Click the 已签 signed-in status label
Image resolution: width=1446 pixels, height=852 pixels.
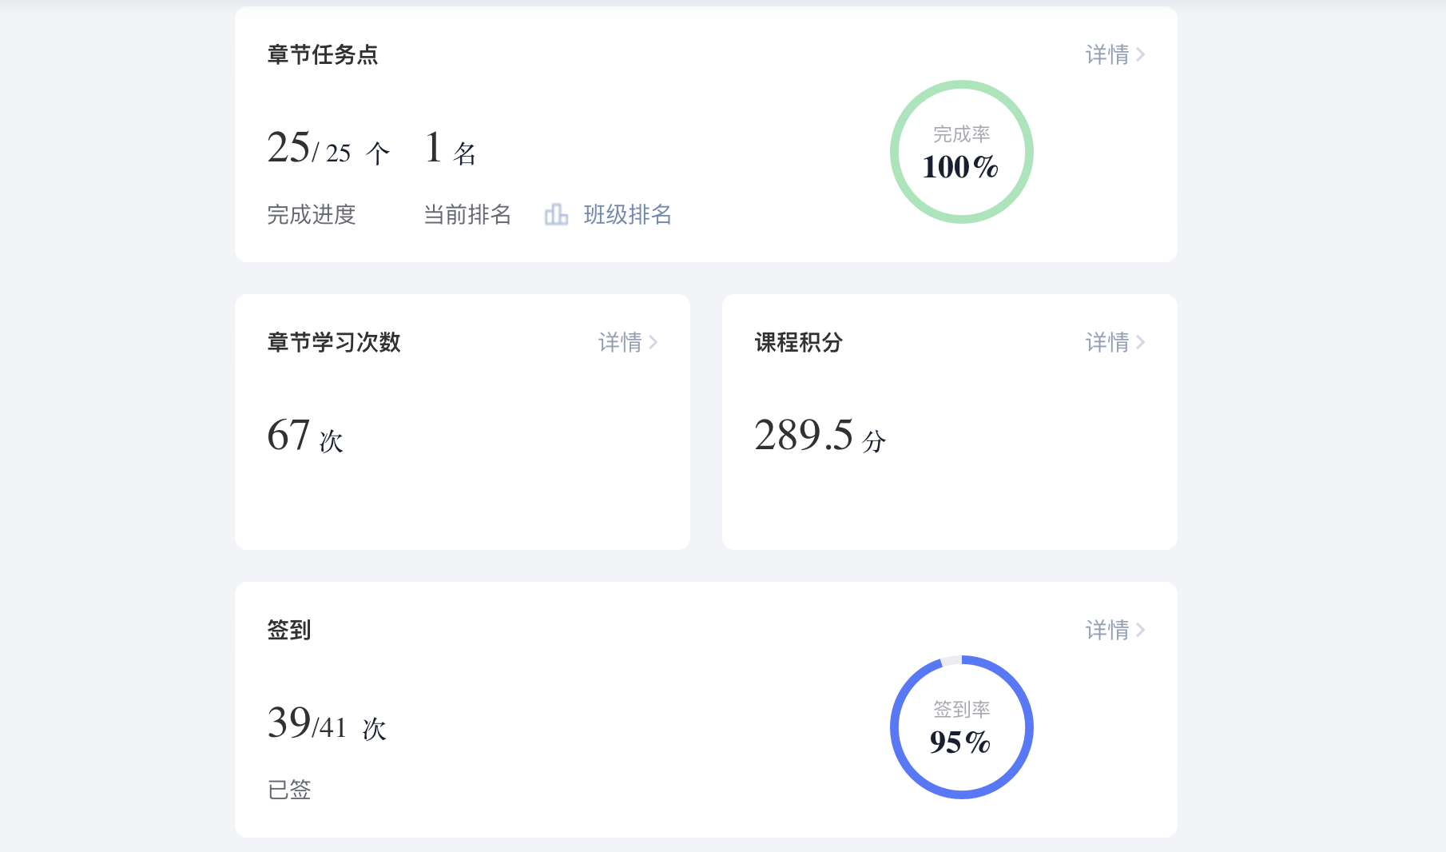[289, 790]
